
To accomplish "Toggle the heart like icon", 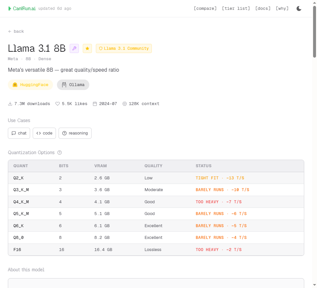I will (57, 103).
